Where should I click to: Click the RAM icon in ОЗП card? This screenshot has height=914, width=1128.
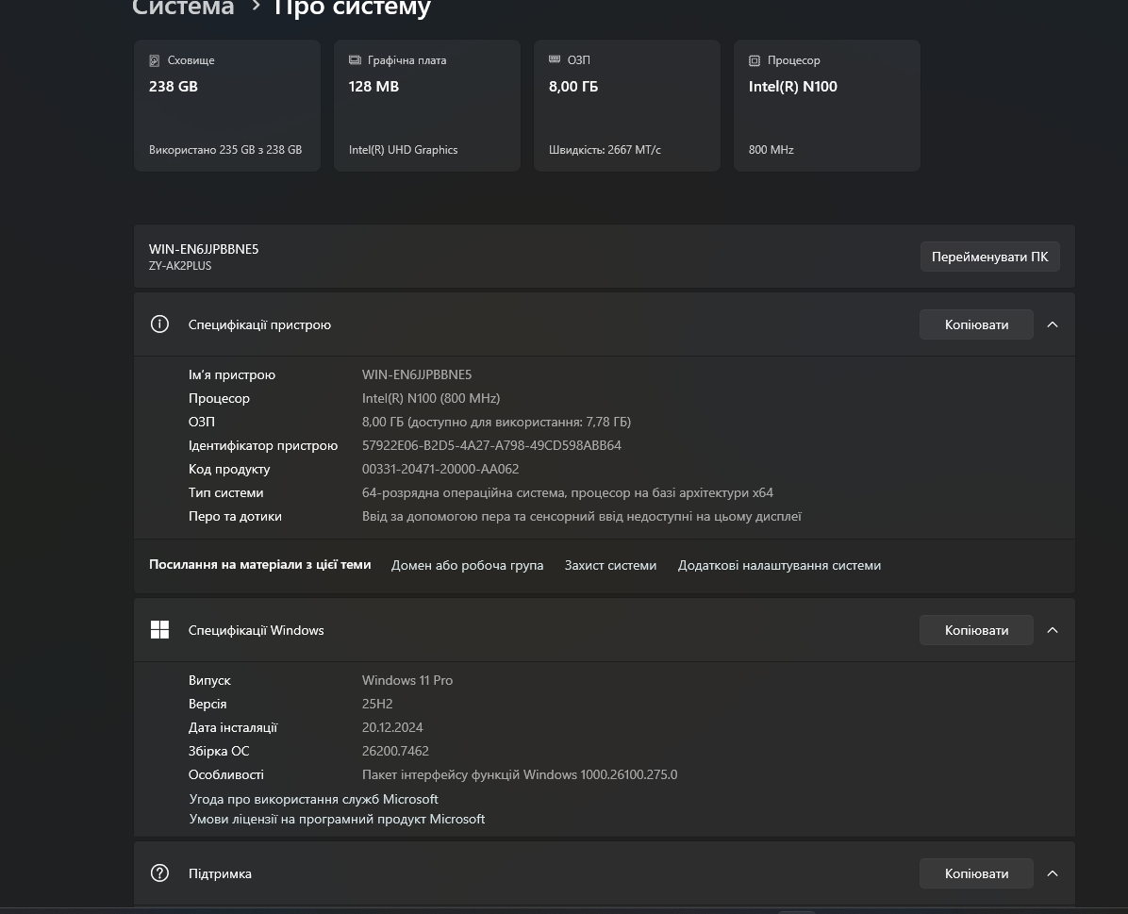click(x=555, y=59)
